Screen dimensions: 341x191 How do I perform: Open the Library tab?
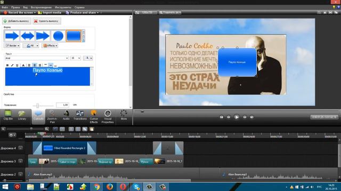[22, 116]
